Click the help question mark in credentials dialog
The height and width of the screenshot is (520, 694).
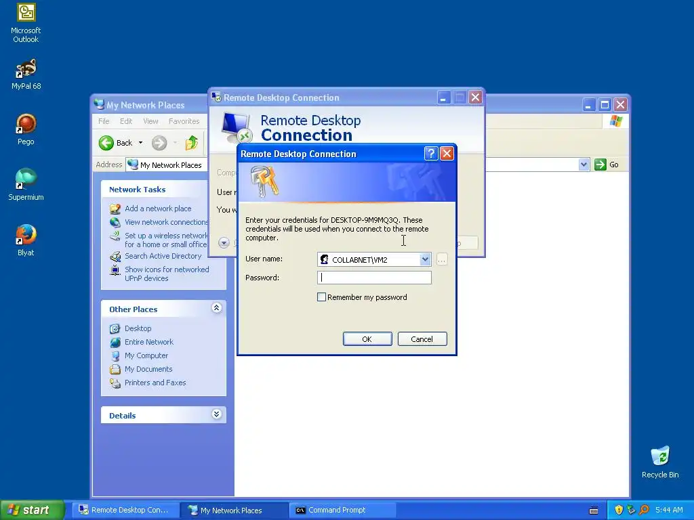[x=431, y=154]
